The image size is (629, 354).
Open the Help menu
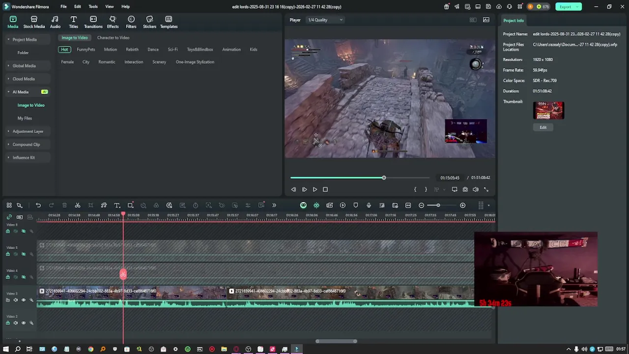(125, 6)
